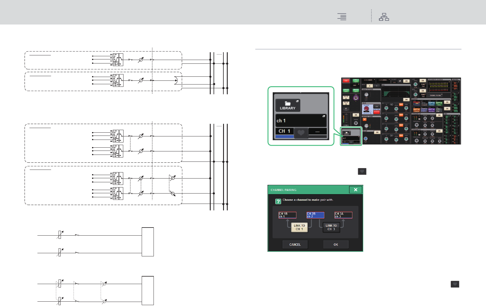
Task: Select the highlighted CH 2B channel box
Action: (x=315, y=215)
